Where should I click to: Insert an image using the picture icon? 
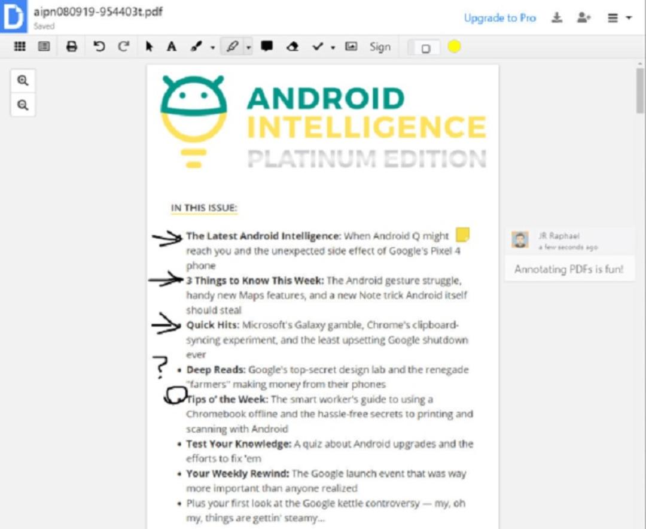(351, 46)
